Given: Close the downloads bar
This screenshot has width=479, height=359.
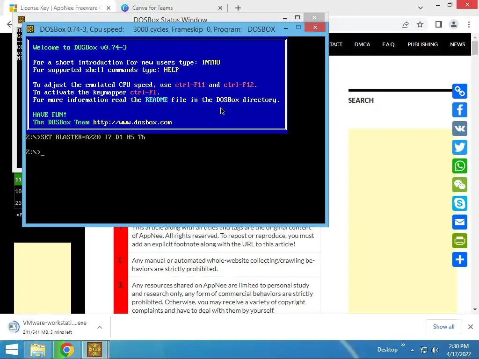Looking at the screenshot, I should (471, 327).
